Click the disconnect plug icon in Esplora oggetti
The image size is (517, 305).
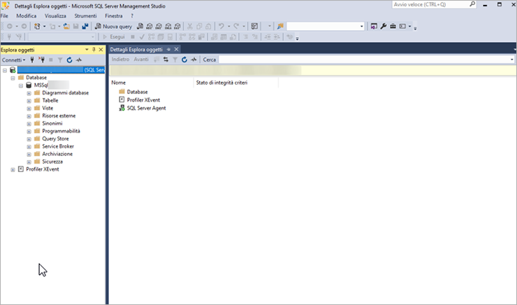pos(41,59)
